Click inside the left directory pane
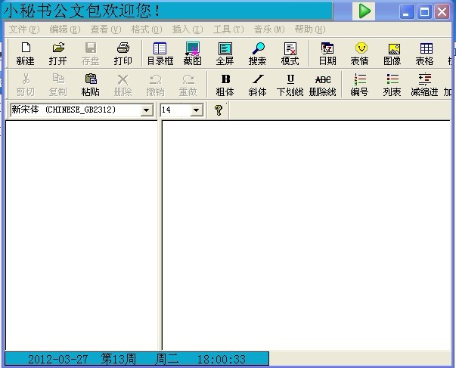This screenshot has height=368, width=456. 82,236
